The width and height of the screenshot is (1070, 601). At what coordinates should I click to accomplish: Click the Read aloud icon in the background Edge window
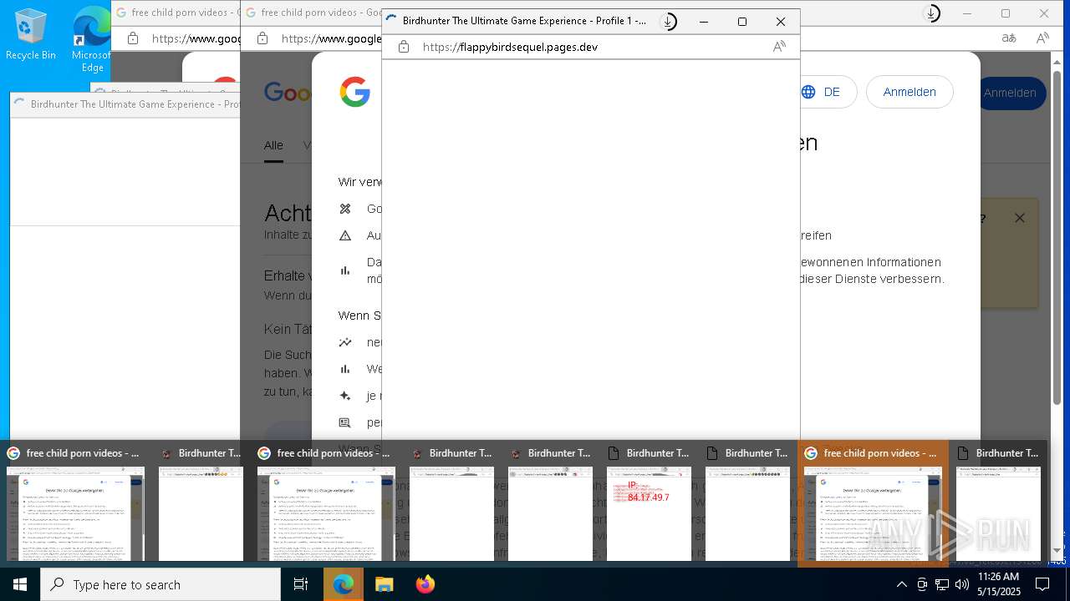click(x=1042, y=38)
